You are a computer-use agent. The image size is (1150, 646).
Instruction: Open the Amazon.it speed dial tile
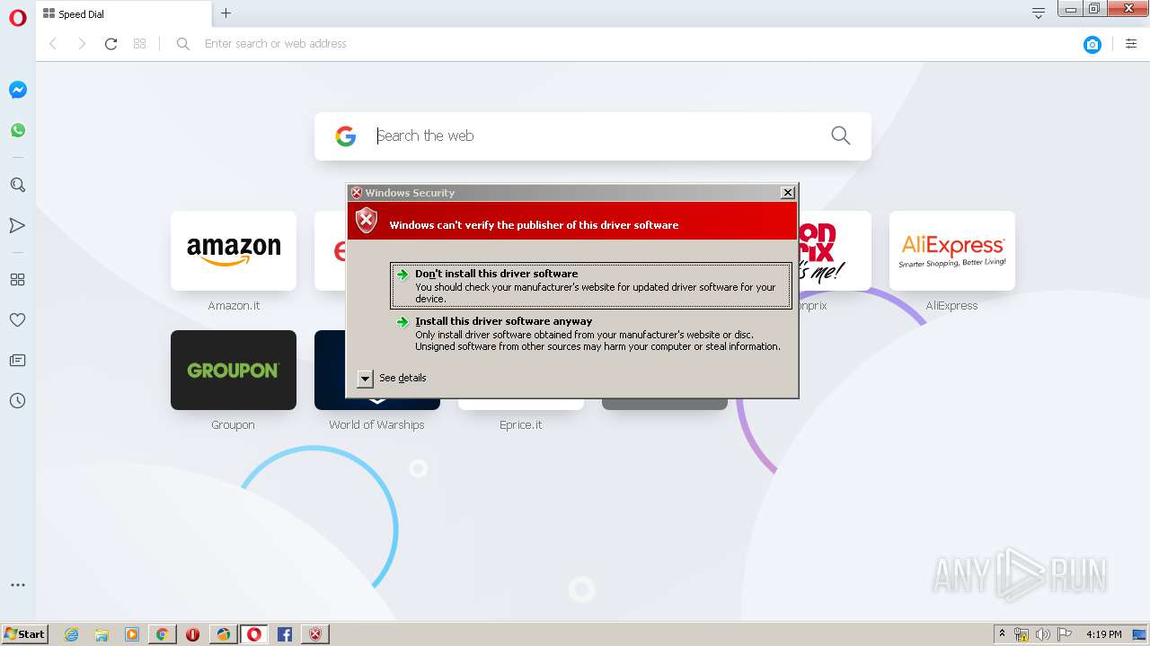[234, 251]
